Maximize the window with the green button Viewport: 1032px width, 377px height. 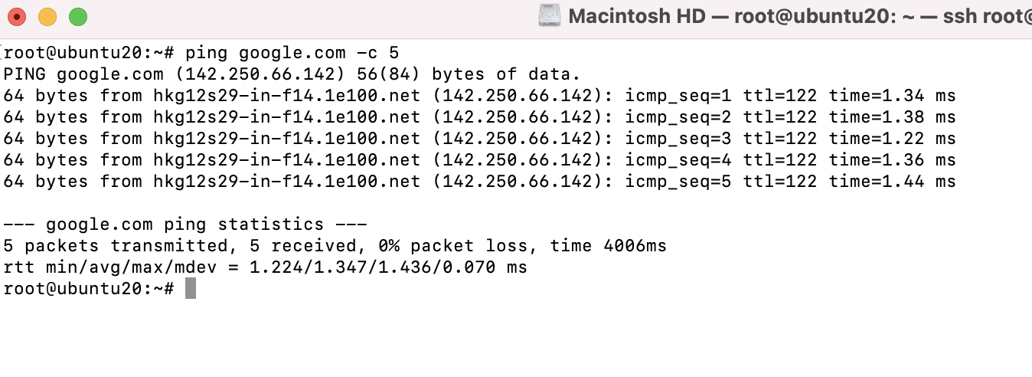pyautogui.click(x=78, y=16)
